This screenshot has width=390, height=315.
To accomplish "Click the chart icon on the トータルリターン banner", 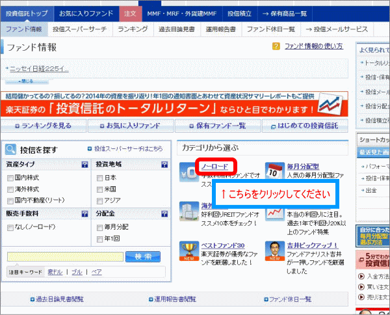I will click(x=330, y=104).
